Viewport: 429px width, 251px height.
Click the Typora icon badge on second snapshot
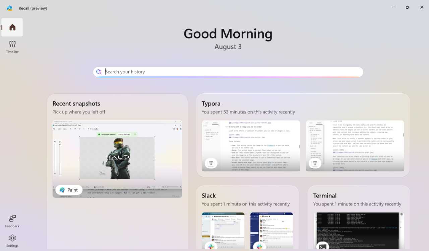pyautogui.click(x=315, y=163)
